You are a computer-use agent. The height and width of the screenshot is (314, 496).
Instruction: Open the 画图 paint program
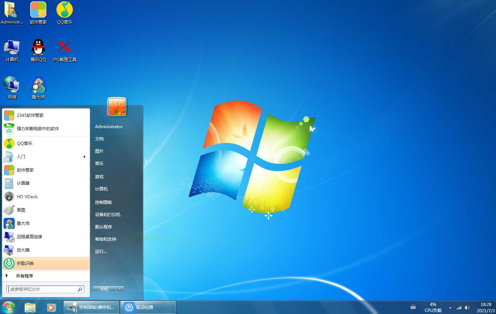coord(46,210)
